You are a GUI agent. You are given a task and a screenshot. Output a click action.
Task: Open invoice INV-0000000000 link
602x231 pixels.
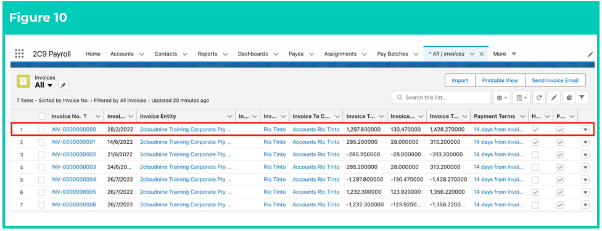point(74,130)
